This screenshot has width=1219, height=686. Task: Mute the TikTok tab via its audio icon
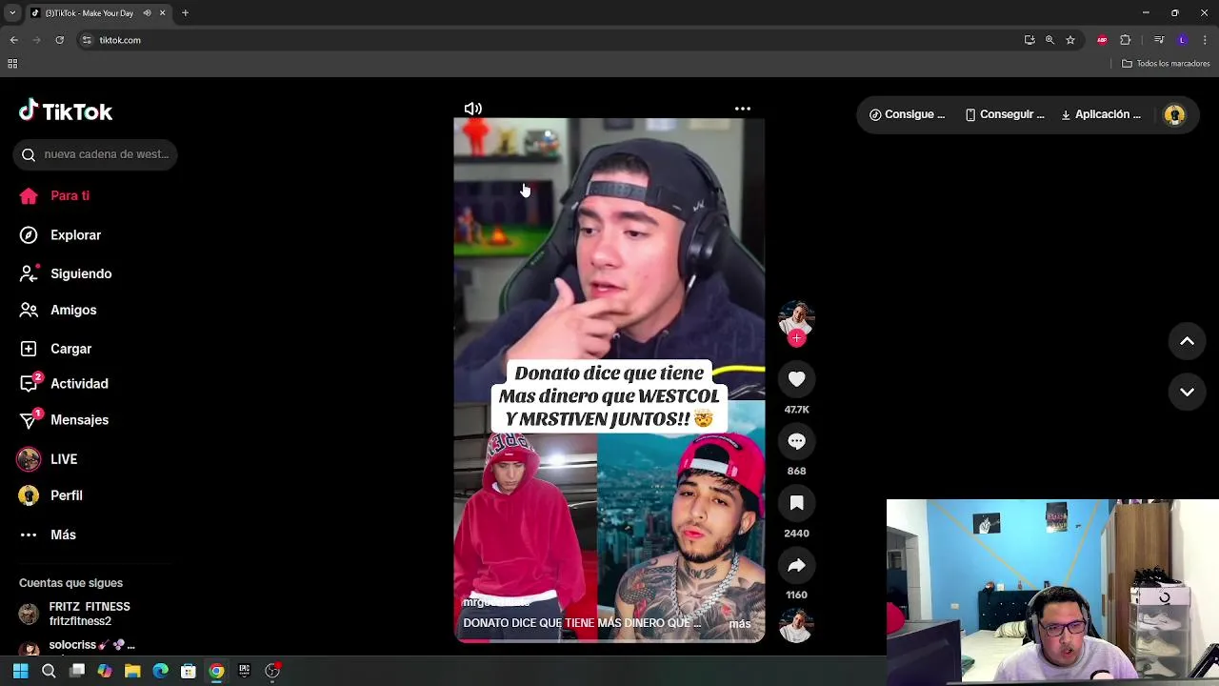coord(147,13)
